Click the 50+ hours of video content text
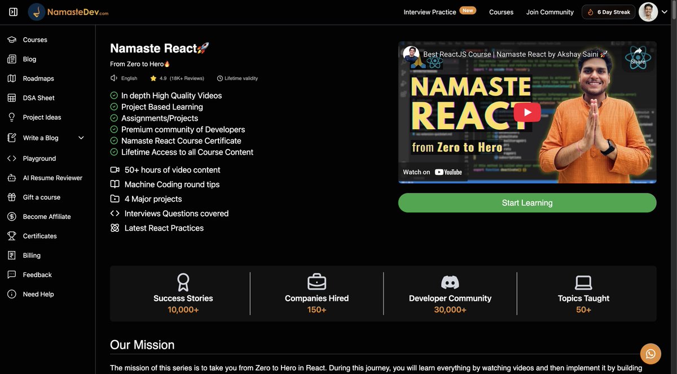This screenshot has width=677, height=374. pyautogui.click(x=172, y=170)
